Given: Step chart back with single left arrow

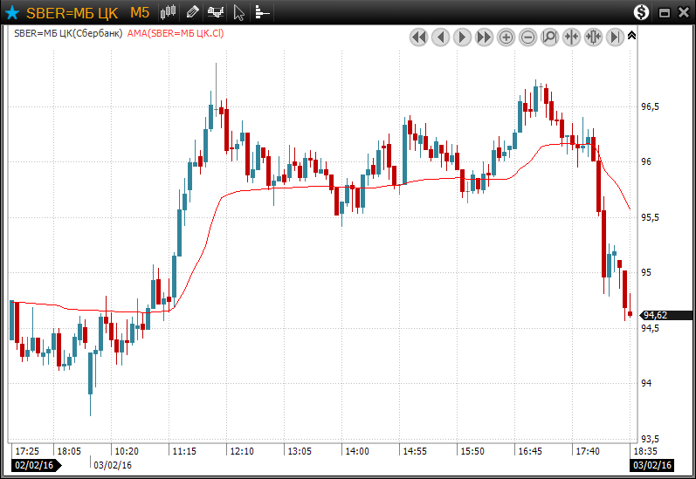Looking at the screenshot, I should [x=440, y=37].
